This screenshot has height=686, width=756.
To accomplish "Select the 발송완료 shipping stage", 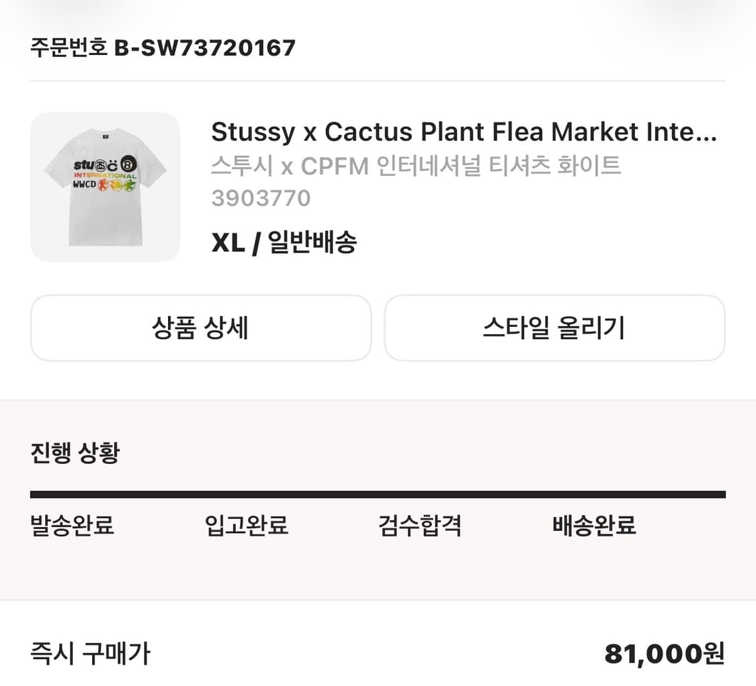I will click(72, 527).
